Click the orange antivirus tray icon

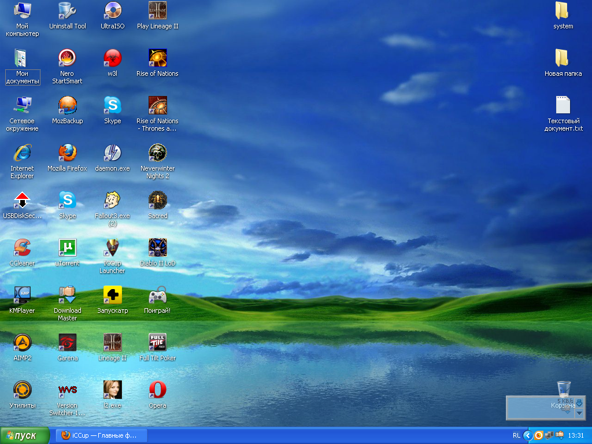pyautogui.click(x=539, y=435)
